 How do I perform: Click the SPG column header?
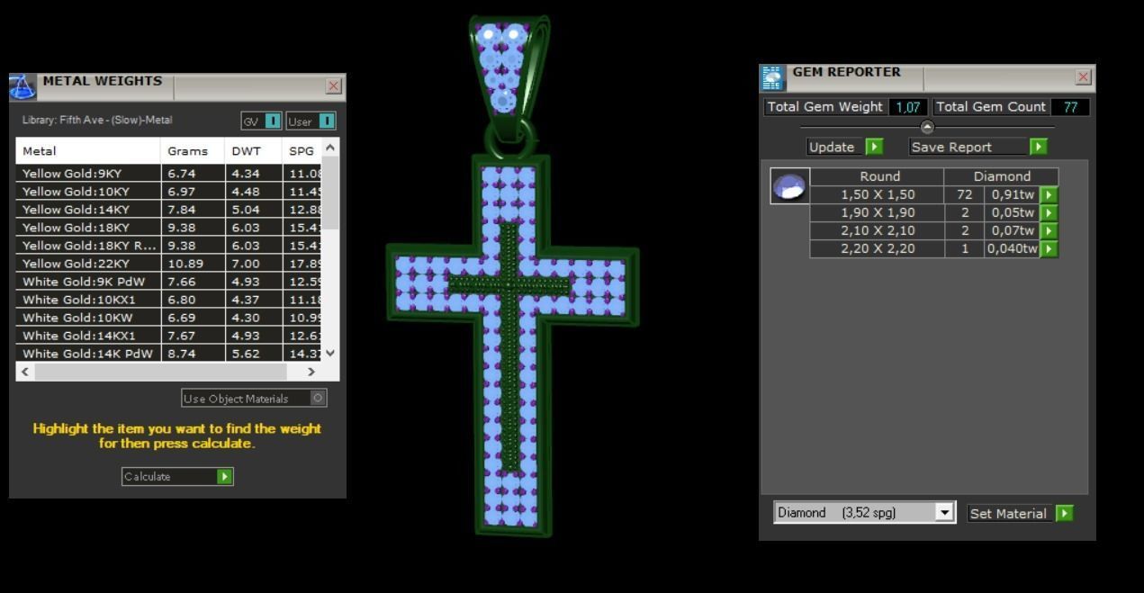302,151
